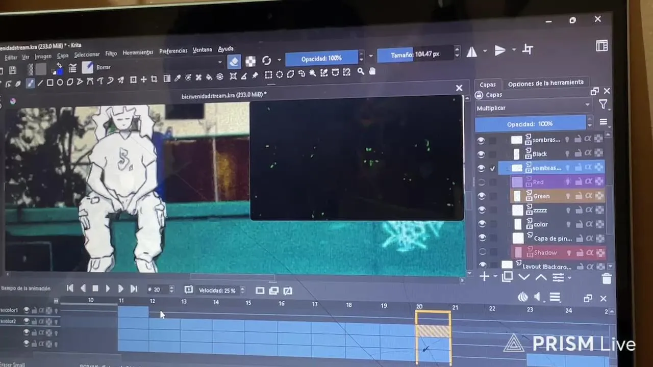
Task: Adjust brush Tamaño size slider
Action: point(415,54)
